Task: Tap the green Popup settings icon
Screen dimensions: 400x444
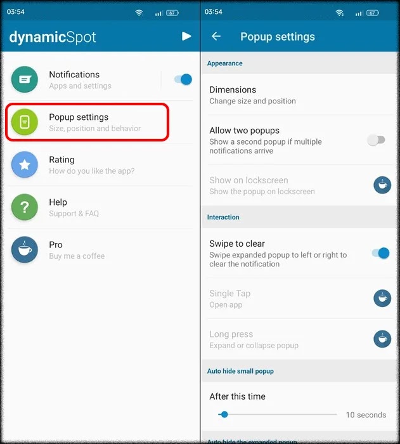Action: 25,122
